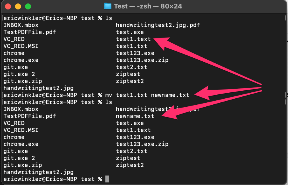Click git.exe.zip in the first listing
This screenshot has width=288, height=185.
(23, 81)
